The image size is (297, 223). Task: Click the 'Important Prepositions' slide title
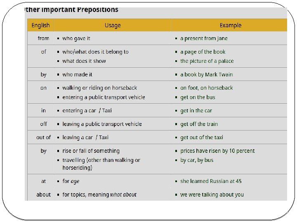pos(72,9)
